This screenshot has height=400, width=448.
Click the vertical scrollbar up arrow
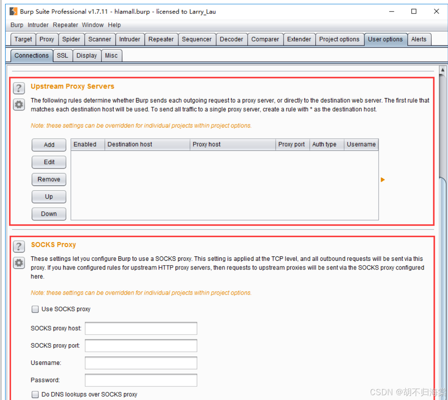click(x=442, y=70)
